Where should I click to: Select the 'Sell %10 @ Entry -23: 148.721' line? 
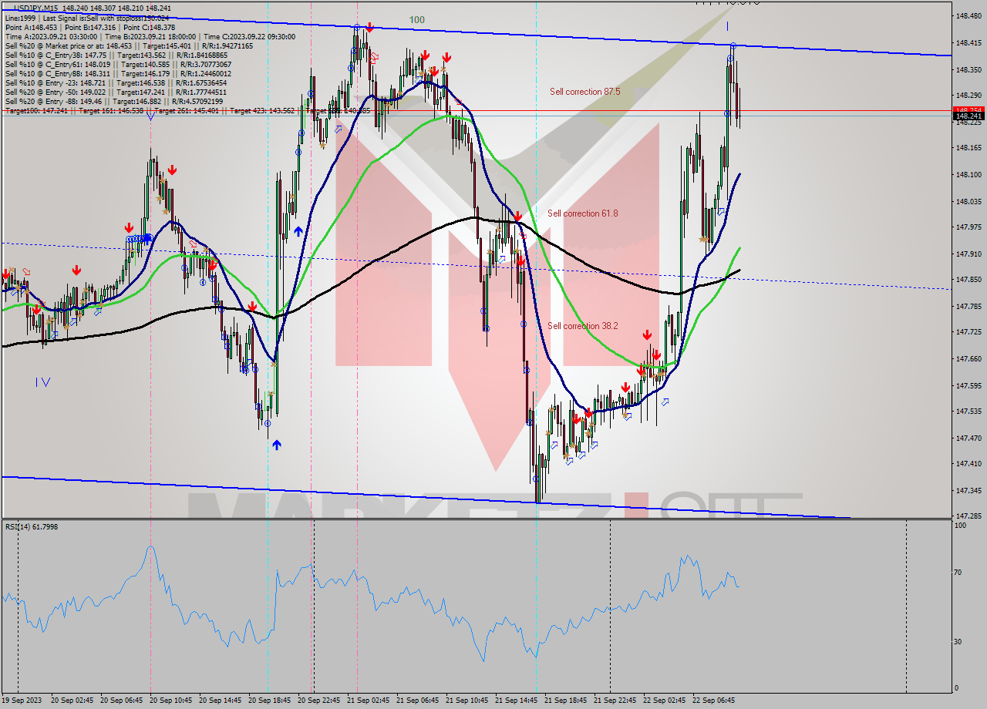tap(116, 82)
